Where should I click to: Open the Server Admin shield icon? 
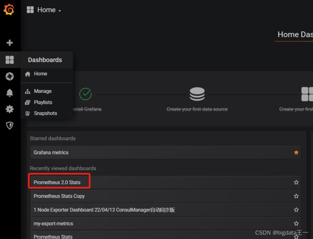(10, 126)
